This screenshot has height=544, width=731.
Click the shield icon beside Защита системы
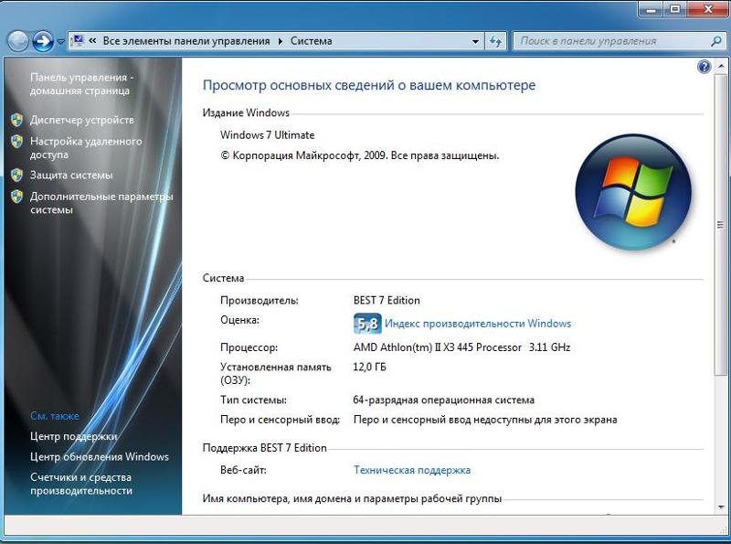[x=17, y=175]
